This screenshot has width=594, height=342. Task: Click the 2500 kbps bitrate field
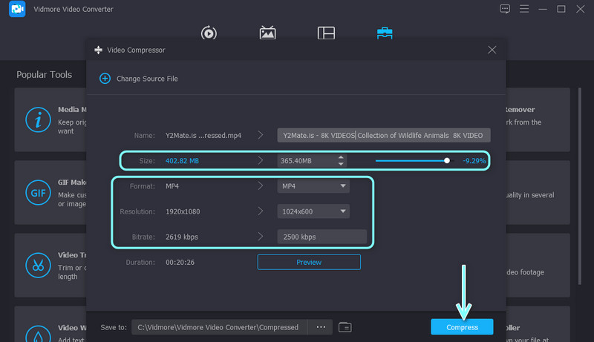pyautogui.click(x=322, y=237)
